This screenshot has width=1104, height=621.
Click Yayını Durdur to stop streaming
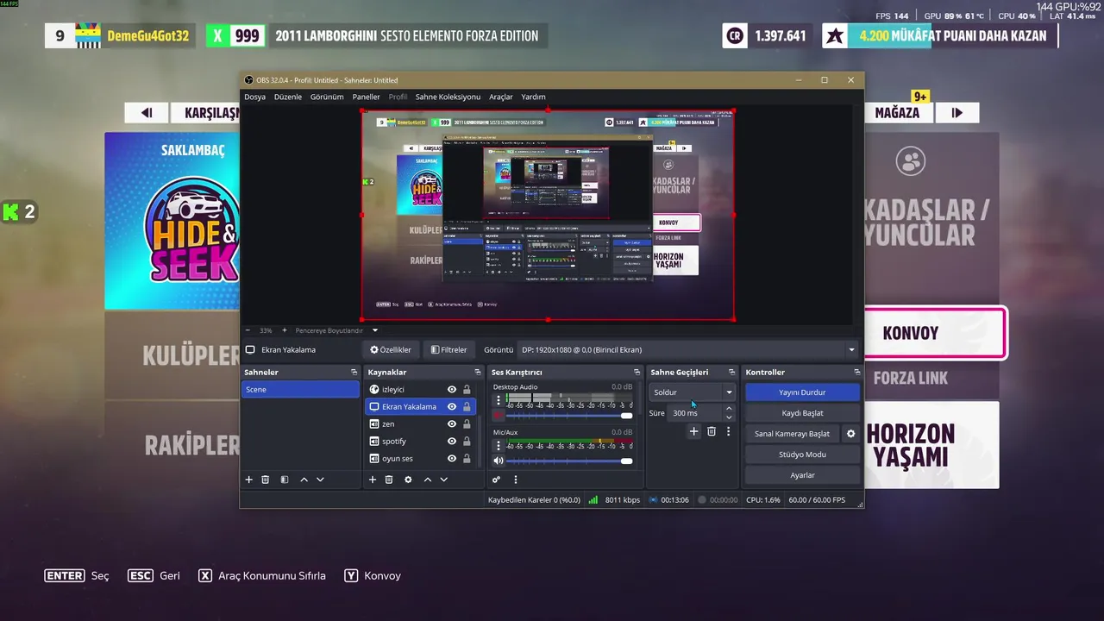(802, 392)
